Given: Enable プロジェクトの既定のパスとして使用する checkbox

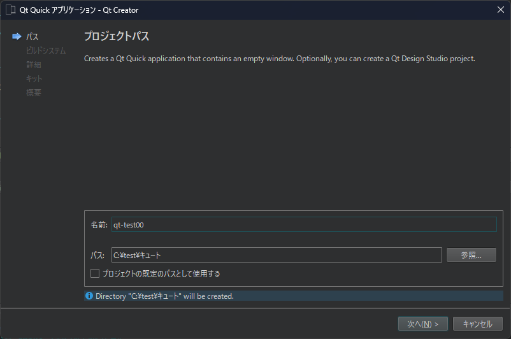Looking at the screenshot, I should point(95,273).
